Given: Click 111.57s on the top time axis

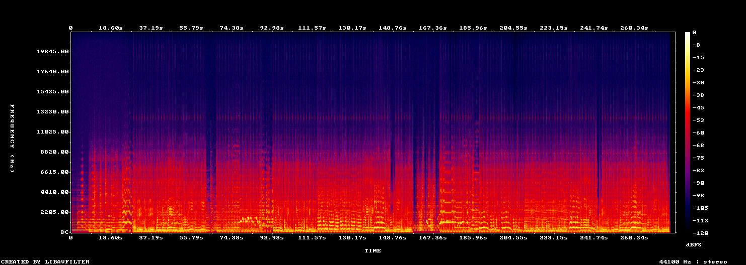Looking at the screenshot, I should pyautogui.click(x=312, y=28).
